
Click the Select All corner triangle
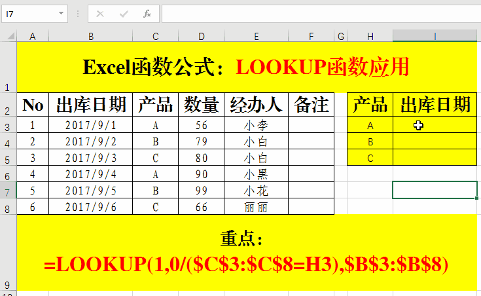10,36
